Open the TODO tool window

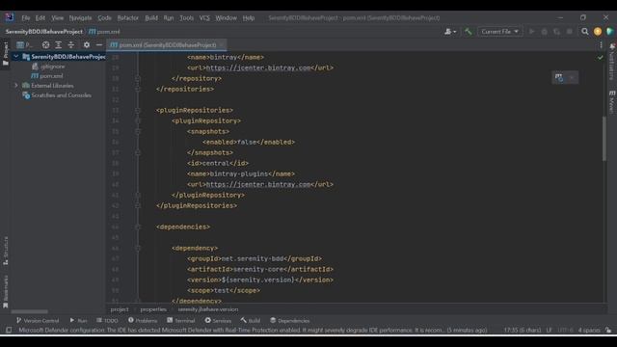pos(107,321)
